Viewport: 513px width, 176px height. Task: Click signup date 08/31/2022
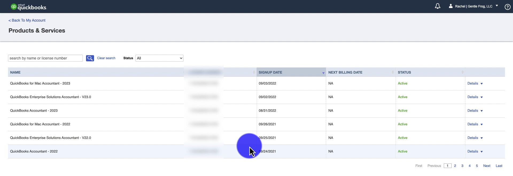267,111
